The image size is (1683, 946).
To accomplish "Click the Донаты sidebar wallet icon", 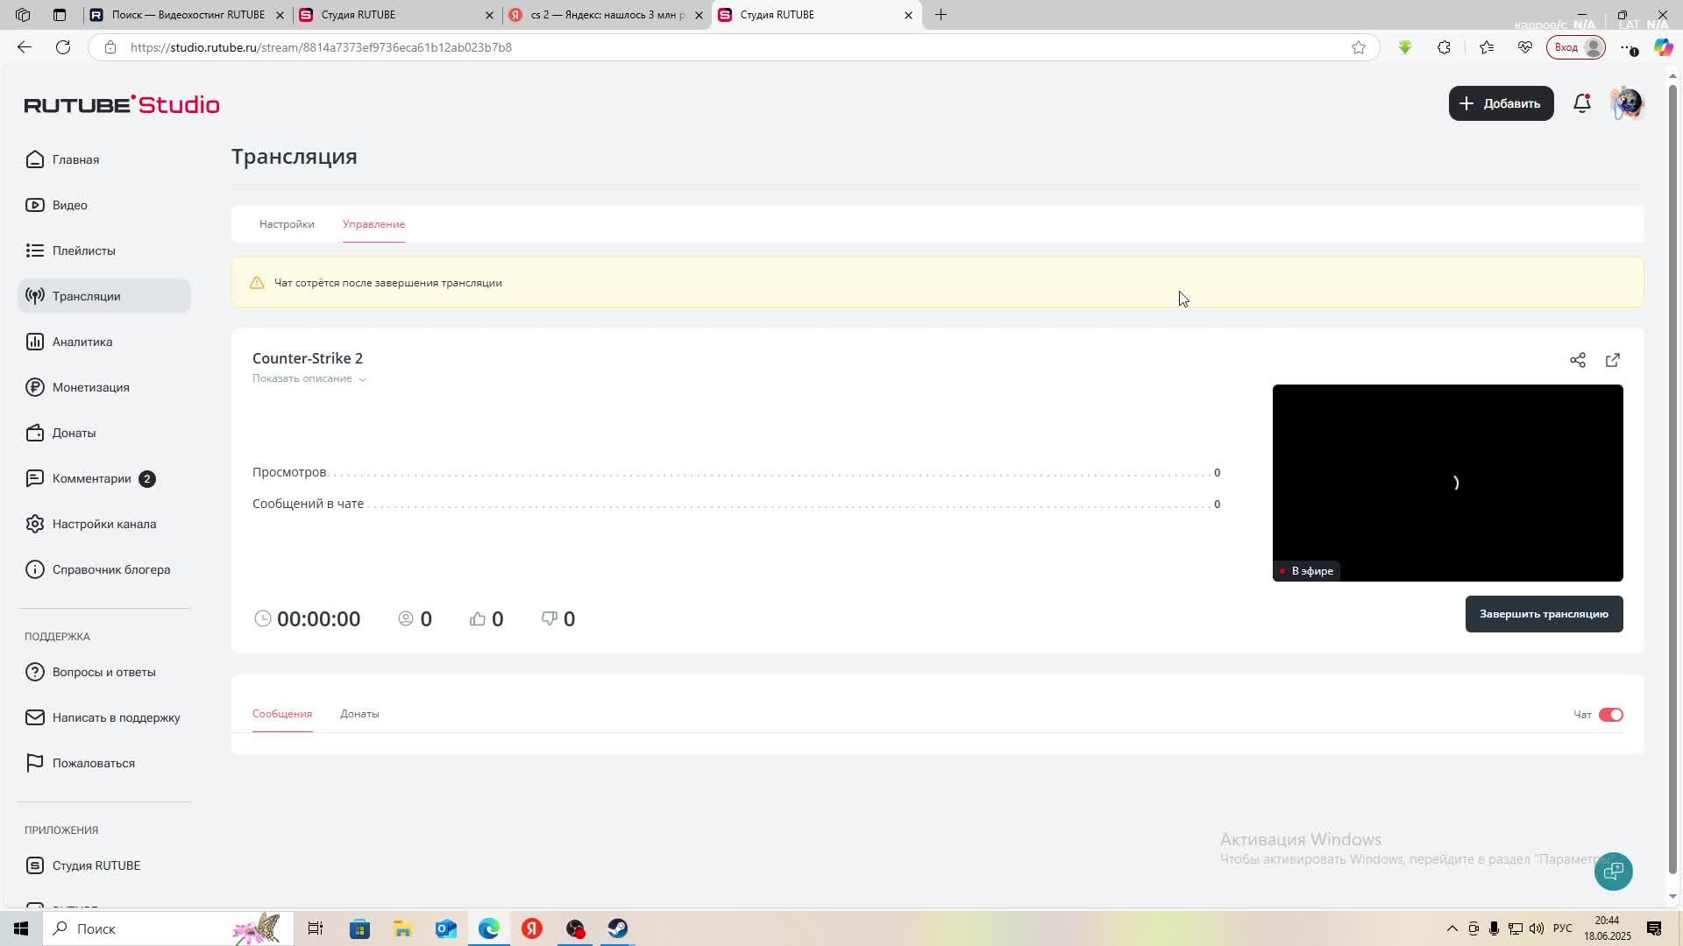I will (35, 433).
